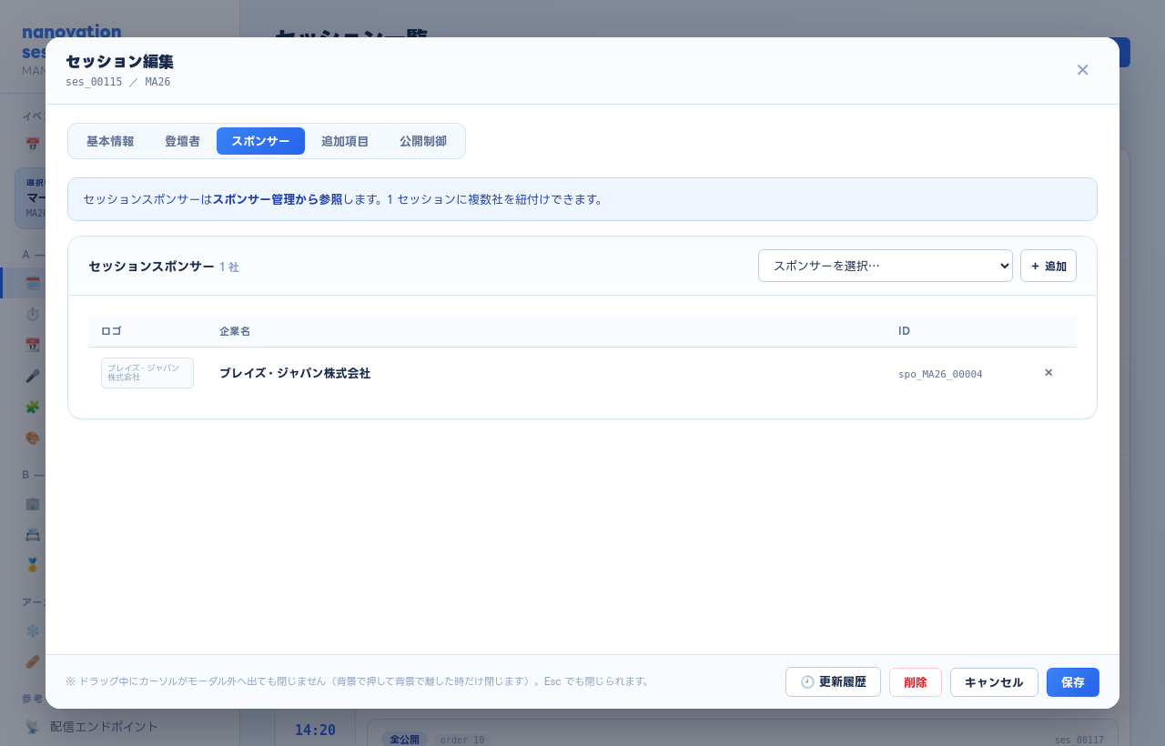Click the medal icon in the background sidebar

click(x=33, y=565)
